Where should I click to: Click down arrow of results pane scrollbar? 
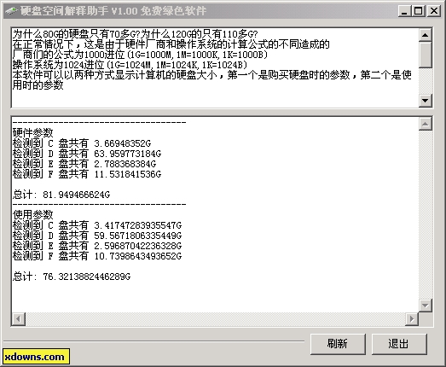coord(426,306)
